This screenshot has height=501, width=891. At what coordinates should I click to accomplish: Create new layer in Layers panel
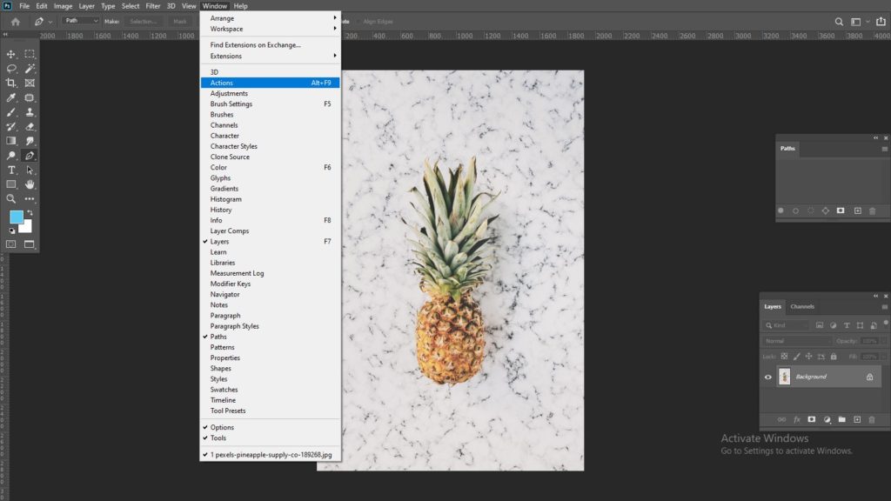857,420
